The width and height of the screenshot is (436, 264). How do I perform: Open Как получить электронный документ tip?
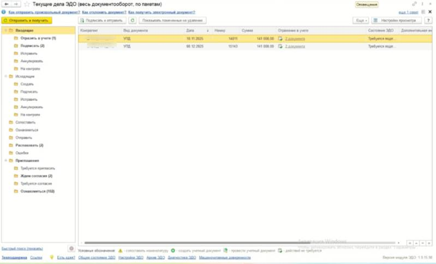[x=162, y=12]
